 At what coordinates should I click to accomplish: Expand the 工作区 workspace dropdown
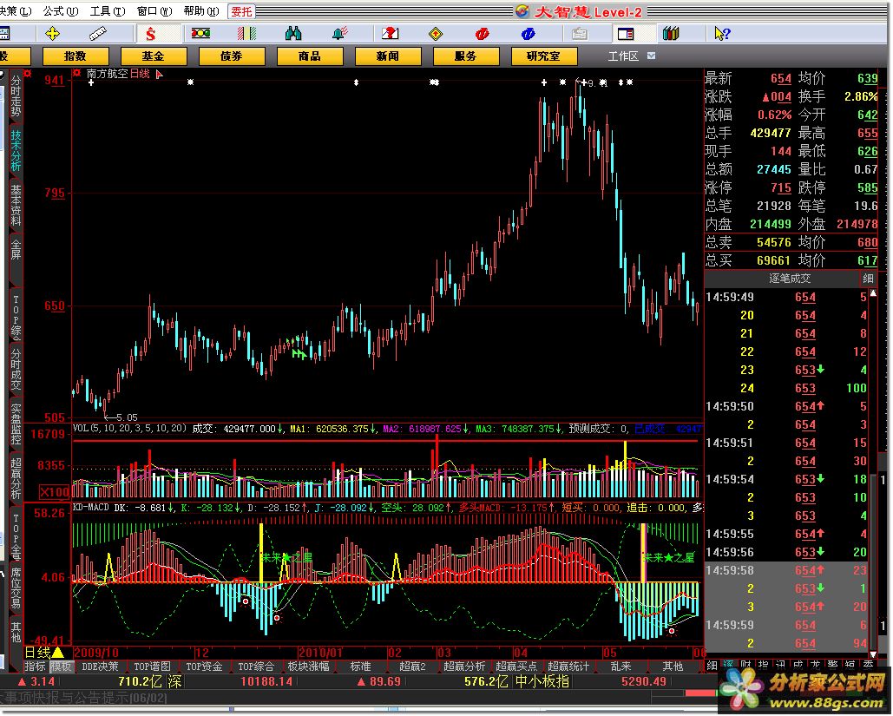[652, 56]
